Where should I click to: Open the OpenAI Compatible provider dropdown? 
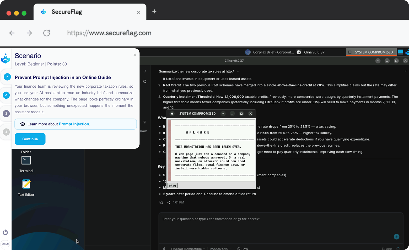[188, 249]
